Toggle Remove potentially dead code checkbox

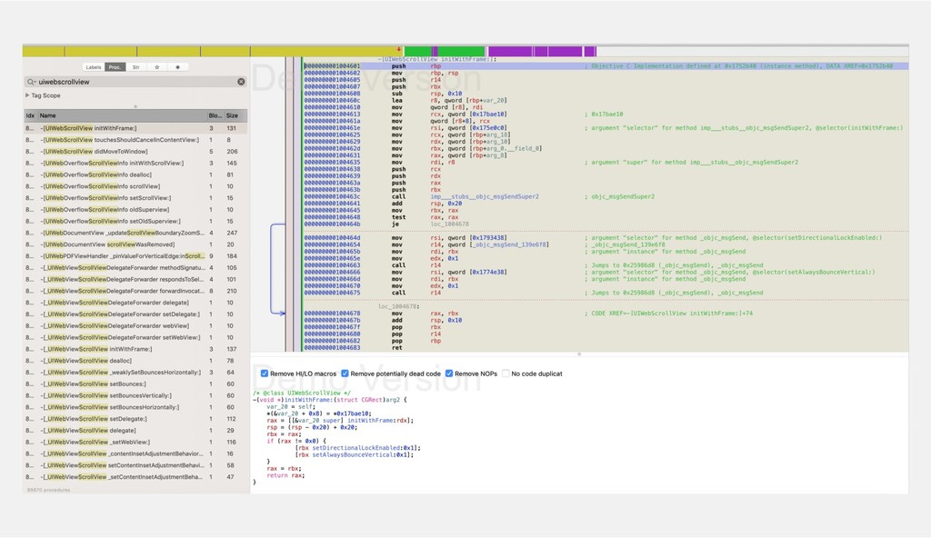(x=345, y=374)
